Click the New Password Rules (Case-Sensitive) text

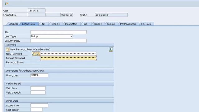coord(30,49)
